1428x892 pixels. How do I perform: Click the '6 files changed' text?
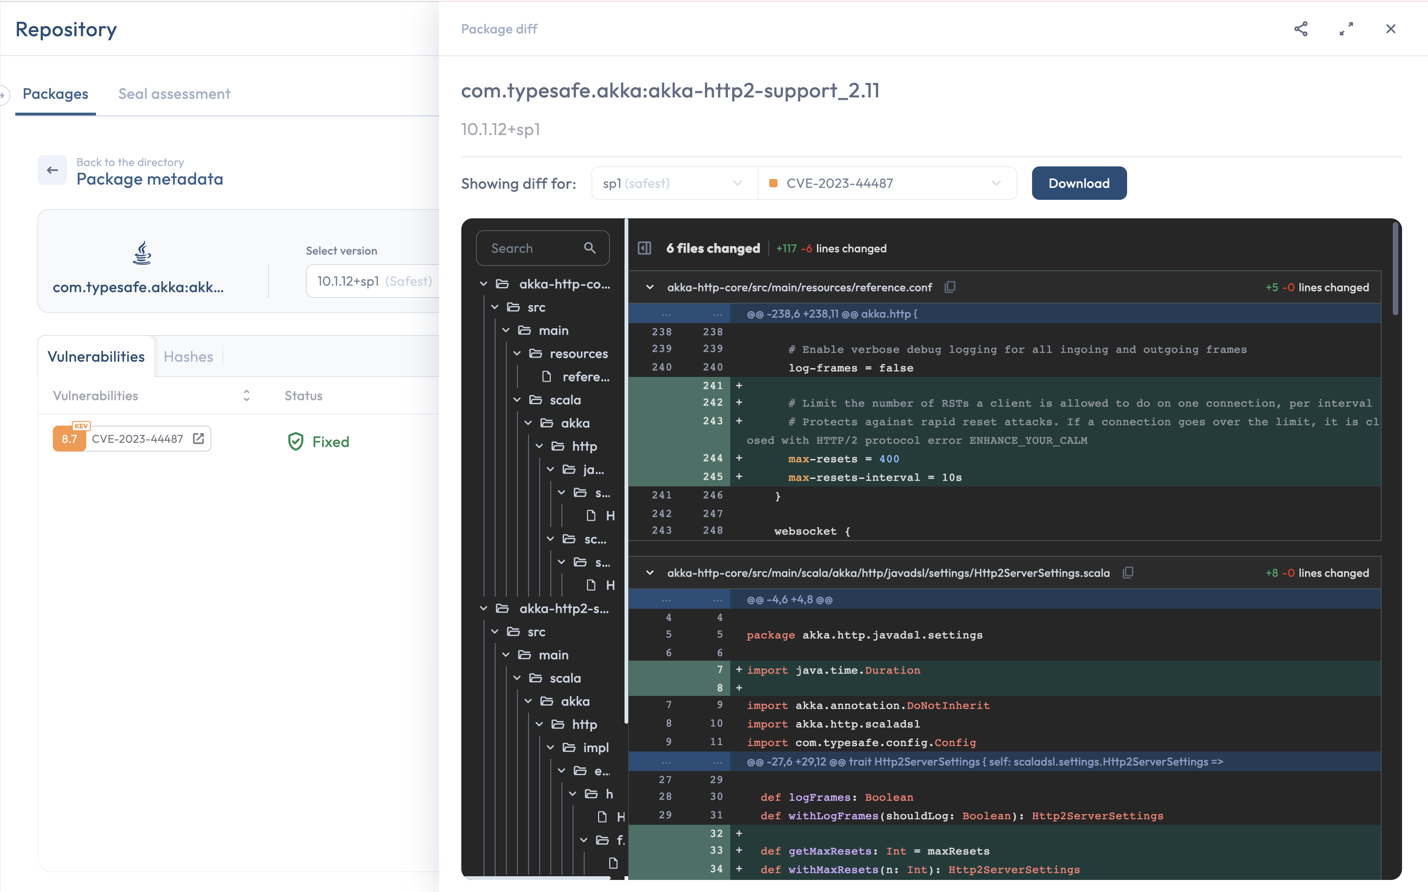click(x=713, y=248)
